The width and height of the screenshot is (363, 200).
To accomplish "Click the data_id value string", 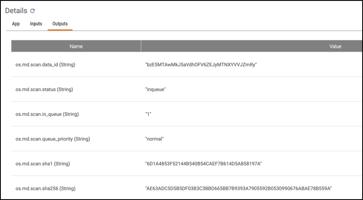I will (201, 65).
